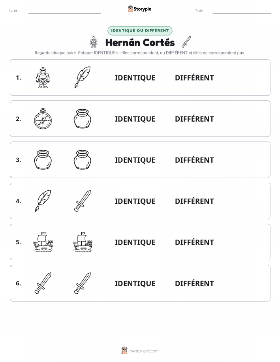Click the clay pot beside the compass
The image size is (280, 362).
click(83, 119)
